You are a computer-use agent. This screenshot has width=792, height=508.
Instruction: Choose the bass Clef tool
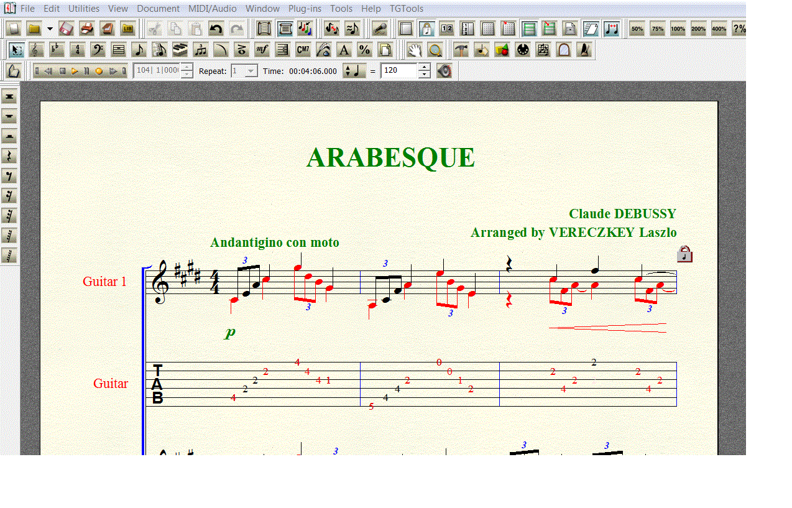[98, 50]
